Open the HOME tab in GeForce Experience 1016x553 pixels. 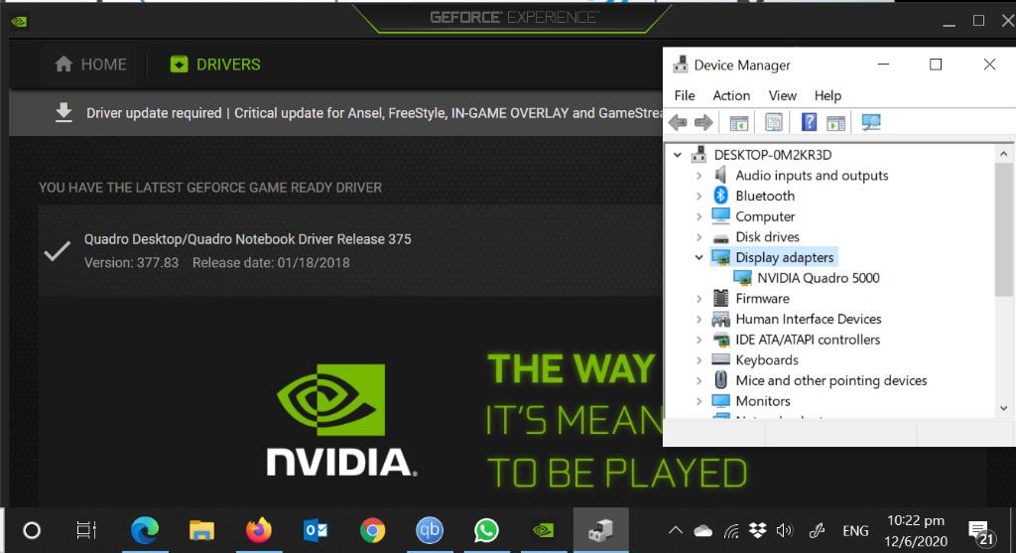(x=90, y=65)
